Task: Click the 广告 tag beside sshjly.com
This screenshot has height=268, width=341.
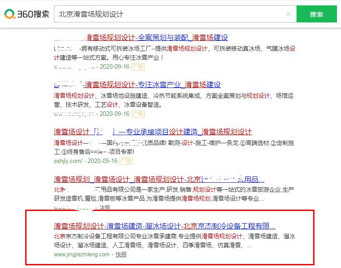Action: click(x=126, y=161)
